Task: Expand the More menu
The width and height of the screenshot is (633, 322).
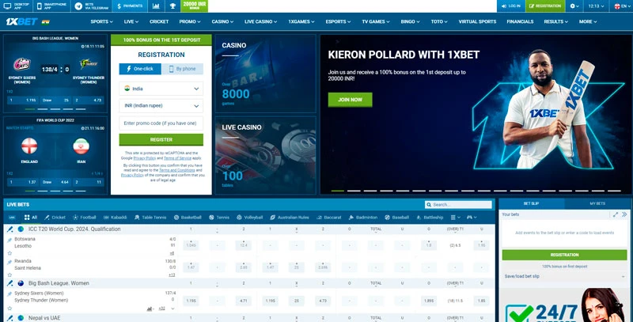Action: (588, 22)
